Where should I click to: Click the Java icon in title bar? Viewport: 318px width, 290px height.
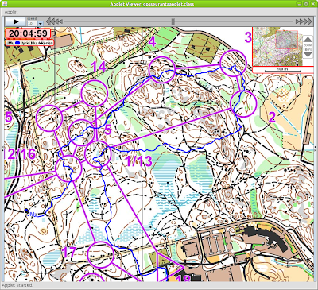pos(5,4)
